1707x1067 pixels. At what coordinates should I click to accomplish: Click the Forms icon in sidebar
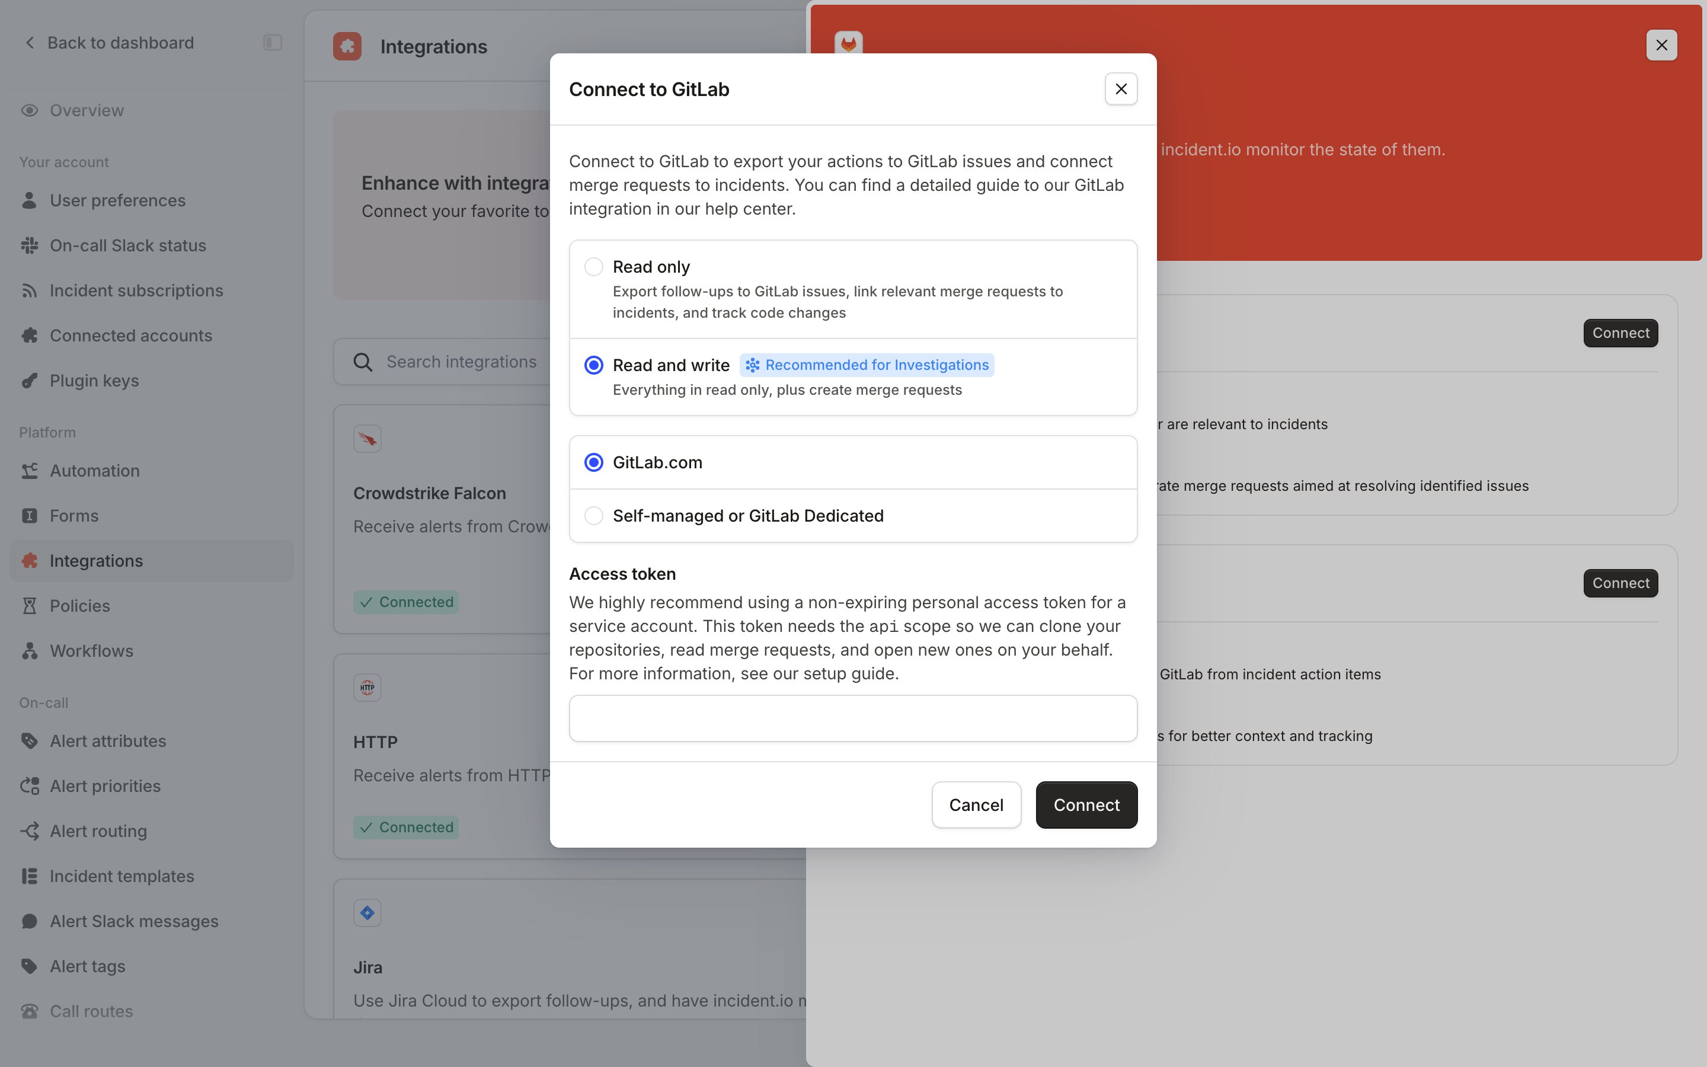30,516
